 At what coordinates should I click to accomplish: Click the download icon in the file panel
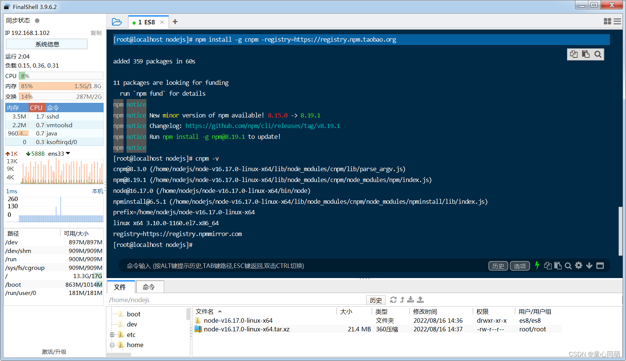point(410,300)
